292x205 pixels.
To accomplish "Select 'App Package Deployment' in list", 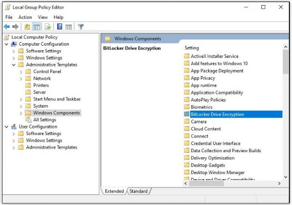I will [x=217, y=71].
